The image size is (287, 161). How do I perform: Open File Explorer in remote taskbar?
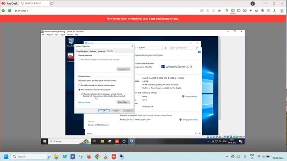click(102, 141)
